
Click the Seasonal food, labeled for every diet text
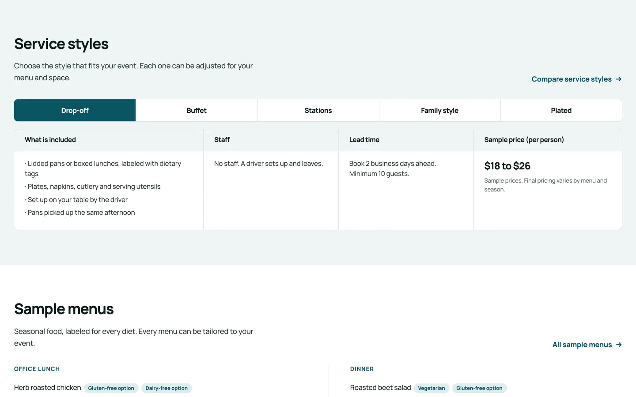134,337
